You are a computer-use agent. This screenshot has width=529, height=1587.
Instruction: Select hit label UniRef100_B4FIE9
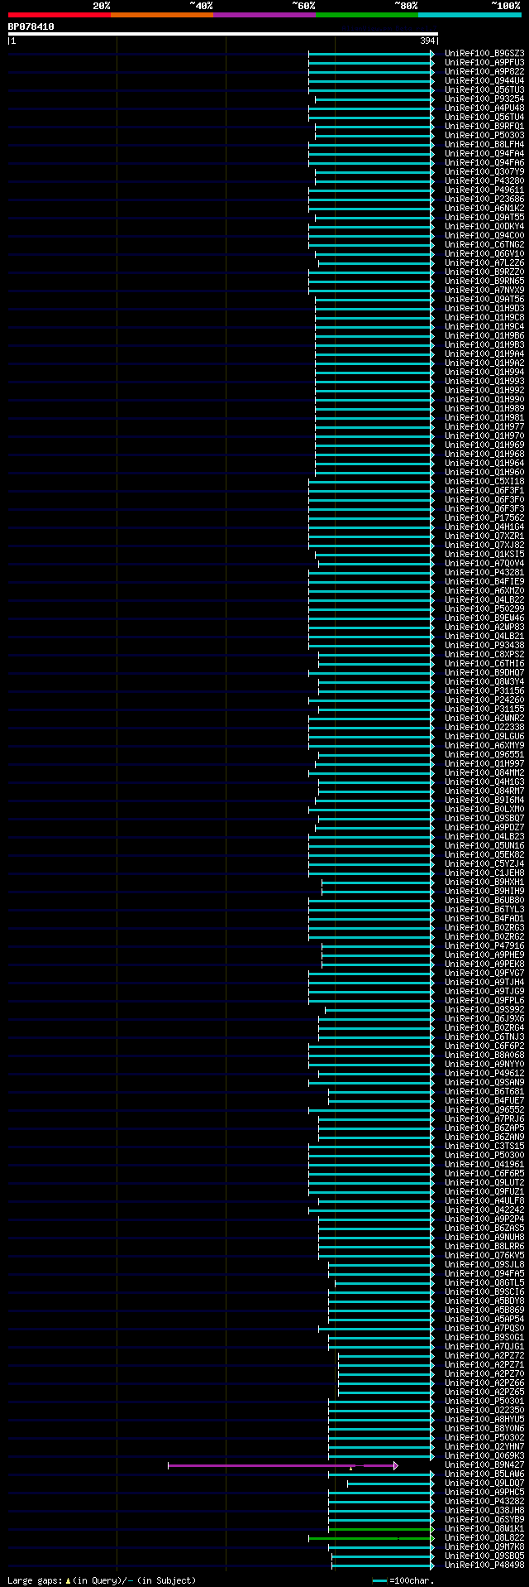(484, 581)
